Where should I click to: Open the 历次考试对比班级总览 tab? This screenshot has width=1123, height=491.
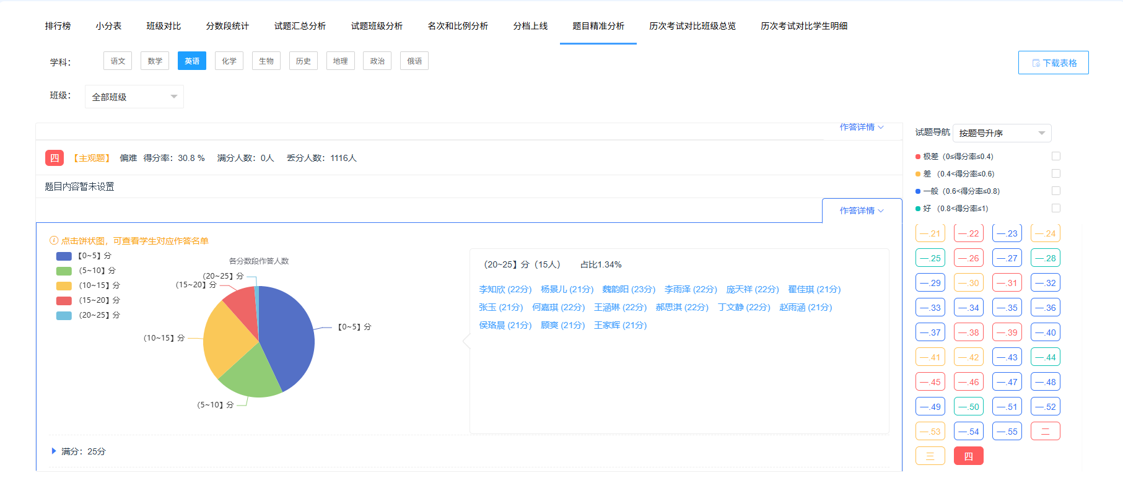(x=692, y=26)
